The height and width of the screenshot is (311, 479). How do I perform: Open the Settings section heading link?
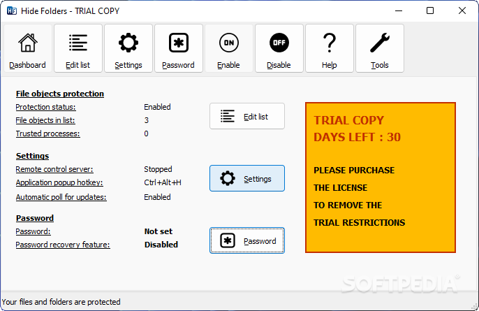point(32,156)
